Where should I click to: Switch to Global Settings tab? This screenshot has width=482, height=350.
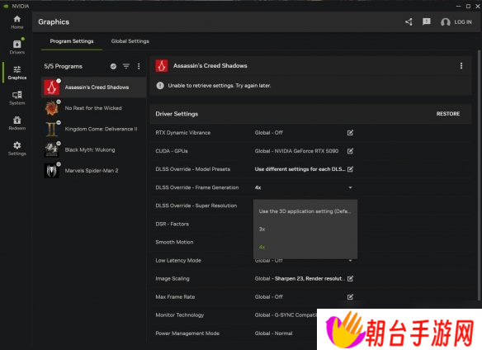(130, 41)
